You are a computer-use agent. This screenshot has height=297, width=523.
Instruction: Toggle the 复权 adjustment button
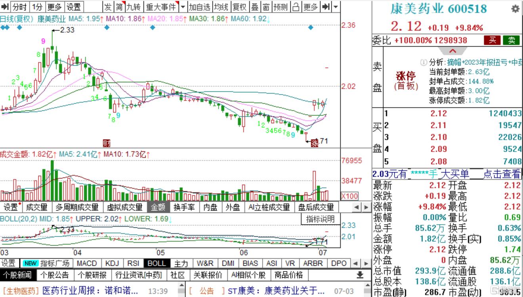(239, 6)
